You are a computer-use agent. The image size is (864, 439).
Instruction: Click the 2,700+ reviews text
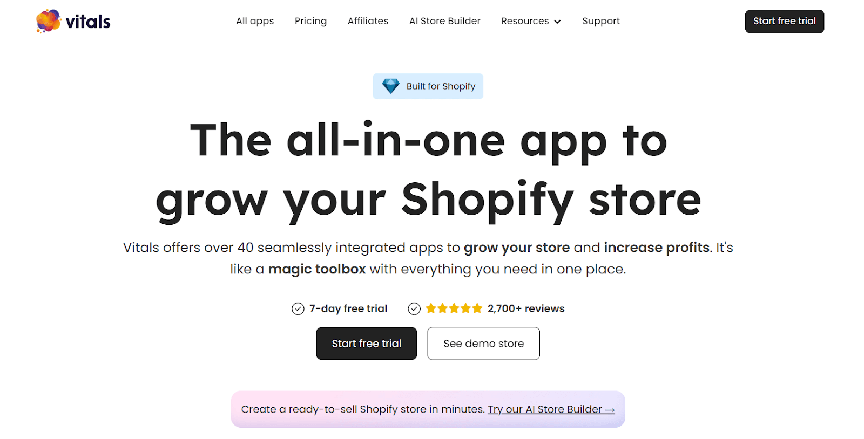(525, 308)
